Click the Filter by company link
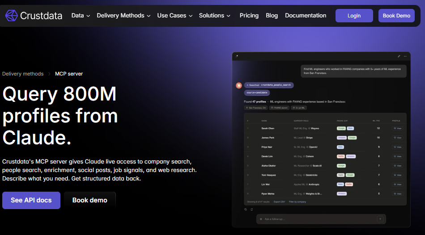 click(297, 201)
